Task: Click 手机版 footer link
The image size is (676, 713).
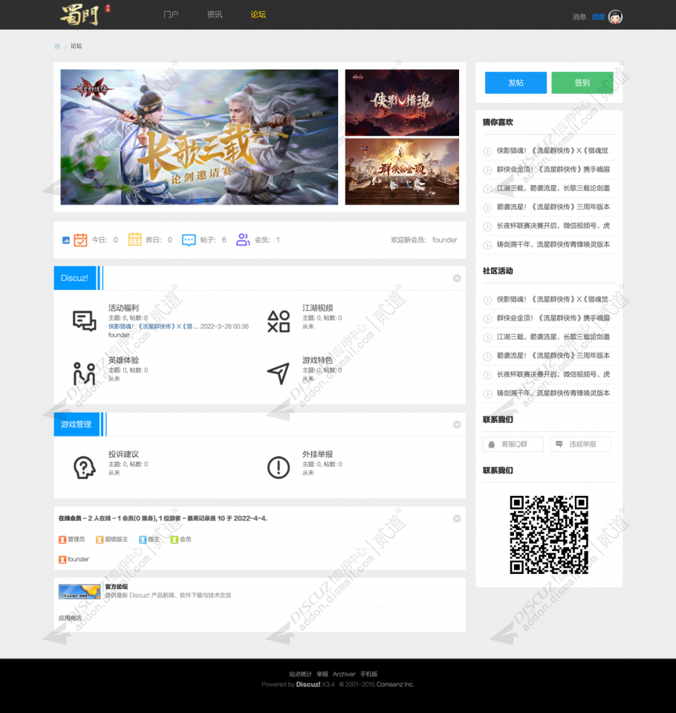Action: coord(369,674)
